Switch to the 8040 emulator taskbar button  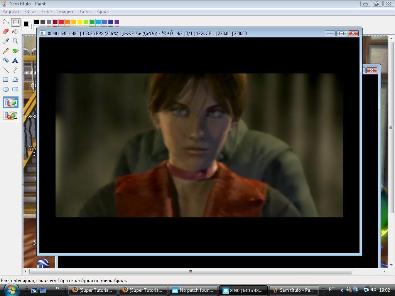point(243,290)
